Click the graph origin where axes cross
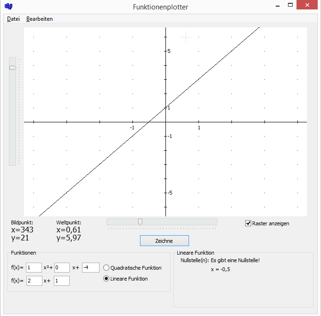321x316 pixels. tap(165, 122)
